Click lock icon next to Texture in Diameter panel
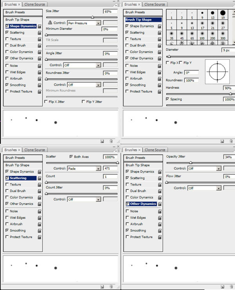 (161, 39)
